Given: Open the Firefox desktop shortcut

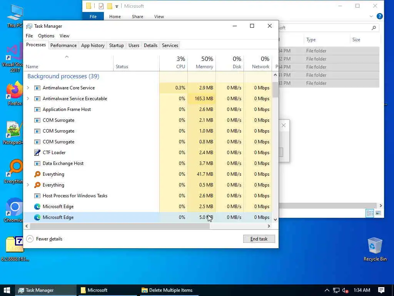Looking at the screenshot, I should click(14, 93).
